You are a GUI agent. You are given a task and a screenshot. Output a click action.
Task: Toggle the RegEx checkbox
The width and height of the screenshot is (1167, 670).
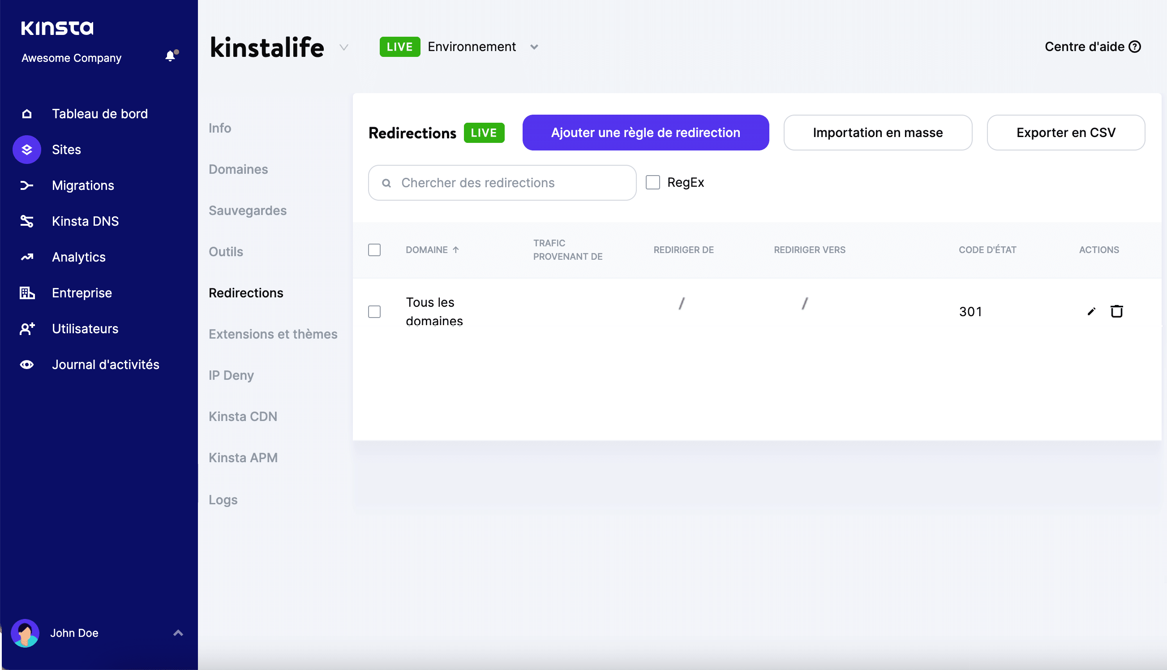[x=652, y=182]
